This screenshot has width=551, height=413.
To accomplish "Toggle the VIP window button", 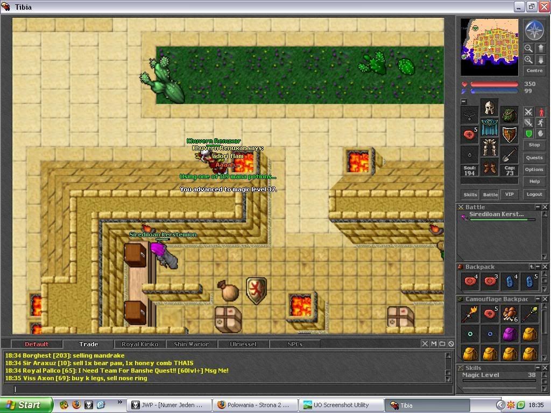I will (x=509, y=194).
